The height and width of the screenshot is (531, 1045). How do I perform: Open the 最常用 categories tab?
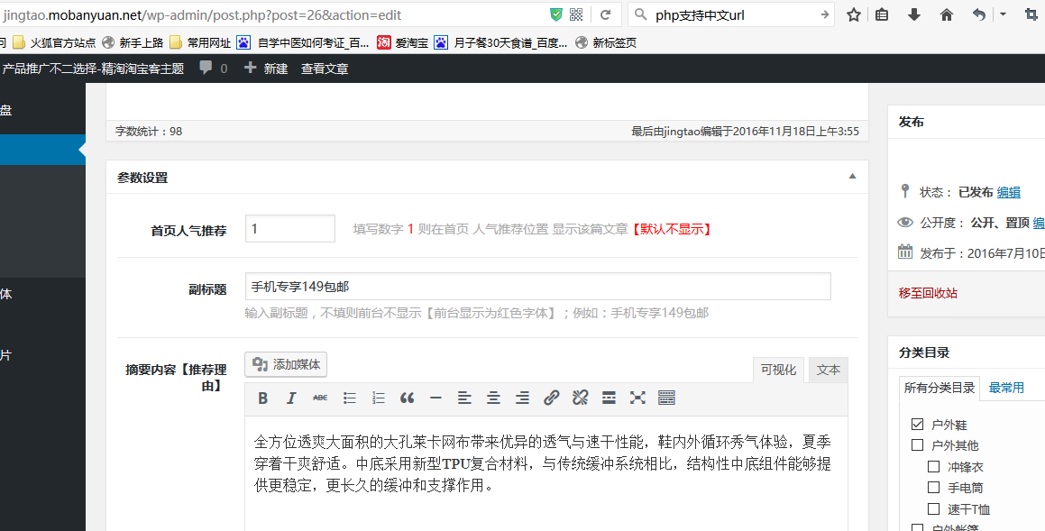click(x=1009, y=387)
